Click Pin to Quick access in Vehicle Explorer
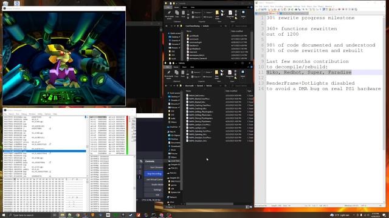This screenshot has width=389, height=218. 169,74
